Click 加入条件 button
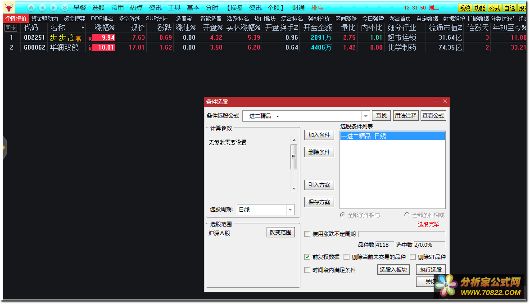Image resolution: width=530 pixels, height=304 pixels. point(319,135)
